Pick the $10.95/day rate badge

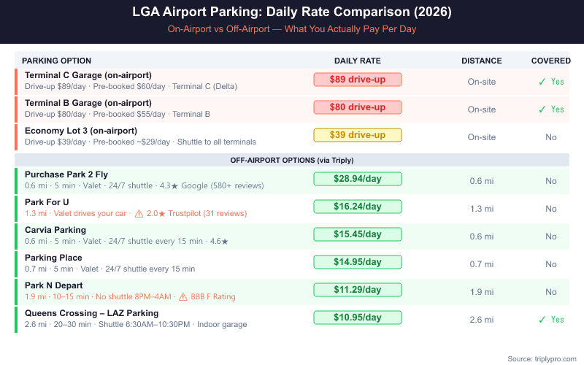(x=358, y=318)
